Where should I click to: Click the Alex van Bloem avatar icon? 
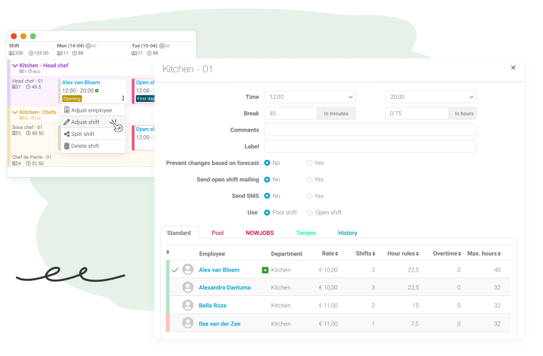pyautogui.click(x=187, y=270)
